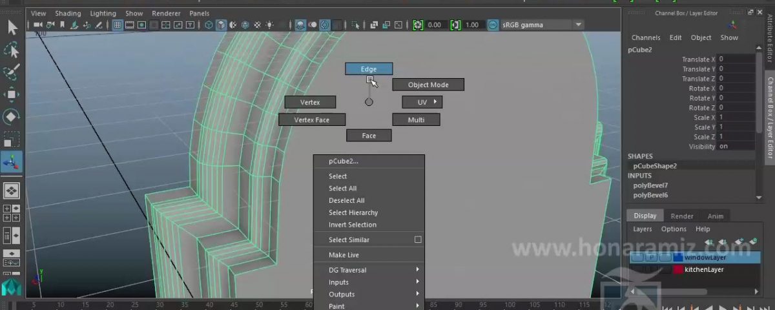Open the Lighting menu
The height and width of the screenshot is (310, 775).
(x=103, y=13)
